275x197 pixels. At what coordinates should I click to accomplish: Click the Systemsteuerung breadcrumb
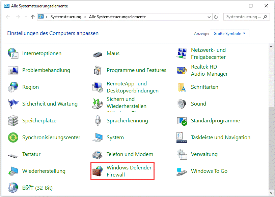click(66, 17)
